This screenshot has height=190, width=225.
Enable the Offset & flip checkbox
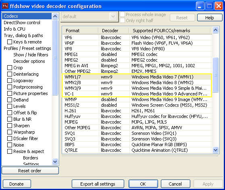pyautogui.click(x=10, y=113)
